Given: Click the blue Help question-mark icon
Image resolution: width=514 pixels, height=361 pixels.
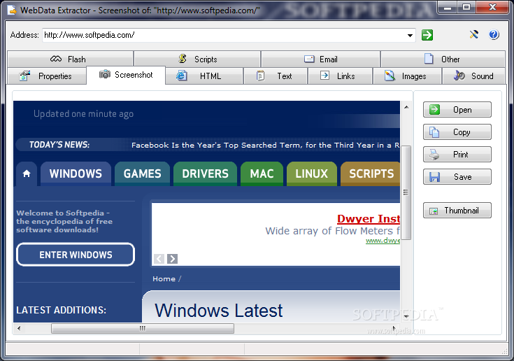Looking at the screenshot, I should click(494, 34).
